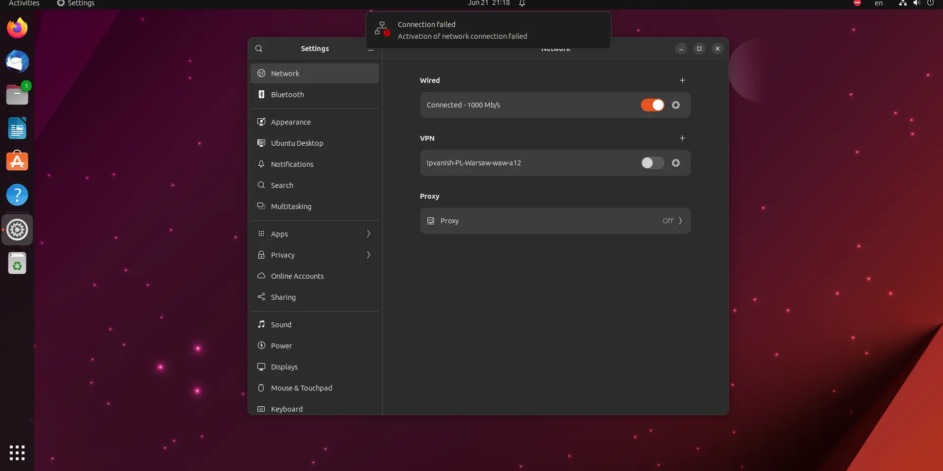Open the en keyboard layout dropdown
Image resolution: width=943 pixels, height=471 pixels.
(x=879, y=3)
